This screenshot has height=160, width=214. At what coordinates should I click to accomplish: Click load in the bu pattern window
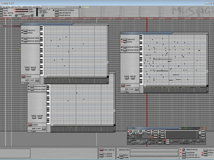(x=127, y=78)
